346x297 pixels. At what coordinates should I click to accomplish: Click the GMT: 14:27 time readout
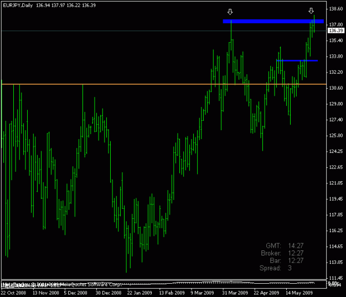pos(285,246)
